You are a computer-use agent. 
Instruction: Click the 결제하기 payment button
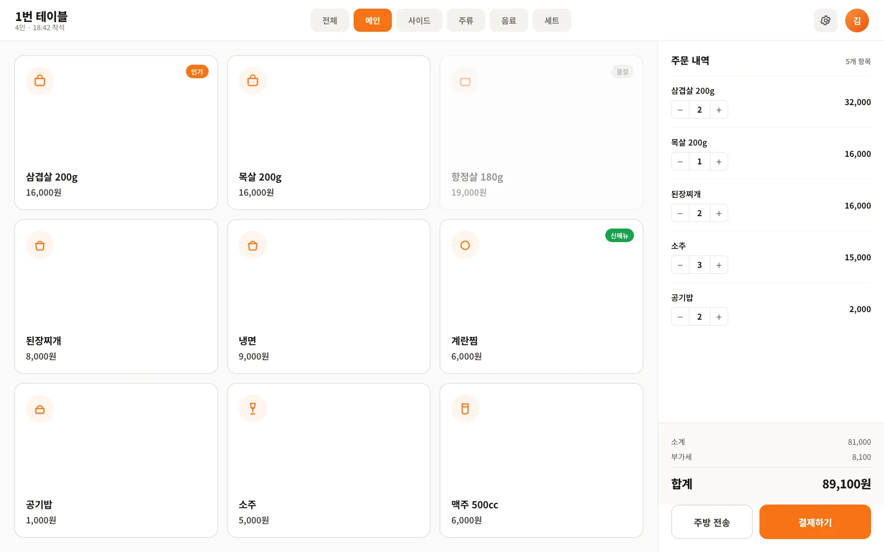pos(815,522)
